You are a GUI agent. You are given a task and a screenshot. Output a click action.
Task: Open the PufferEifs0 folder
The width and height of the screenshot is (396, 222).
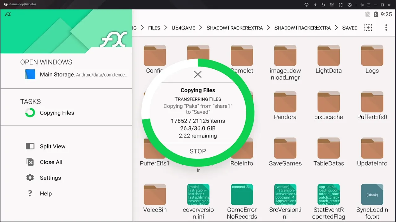(x=372, y=106)
